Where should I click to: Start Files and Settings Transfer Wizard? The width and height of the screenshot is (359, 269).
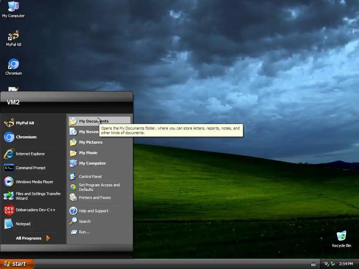pos(33,196)
